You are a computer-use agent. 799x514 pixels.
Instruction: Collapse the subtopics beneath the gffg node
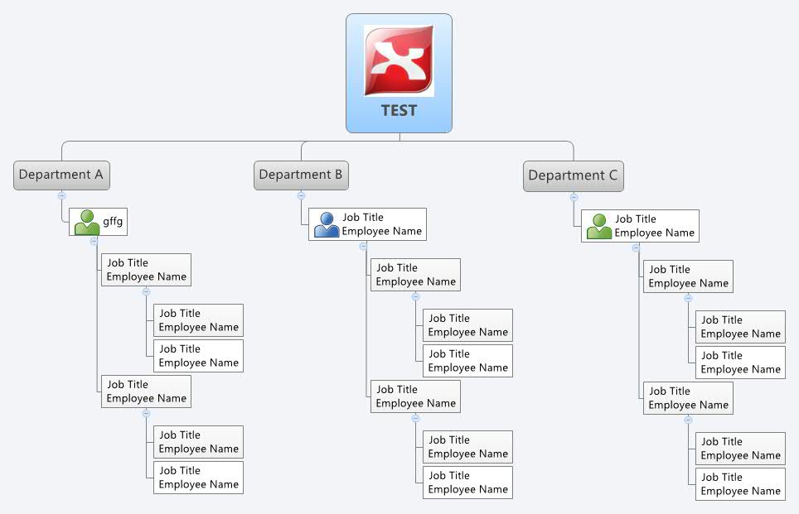click(x=94, y=241)
